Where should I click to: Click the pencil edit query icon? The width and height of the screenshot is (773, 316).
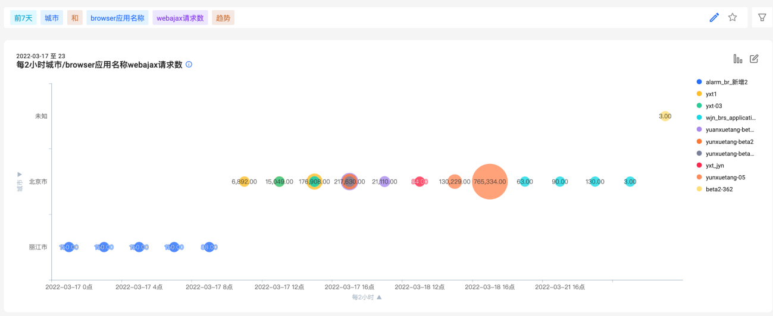[714, 18]
